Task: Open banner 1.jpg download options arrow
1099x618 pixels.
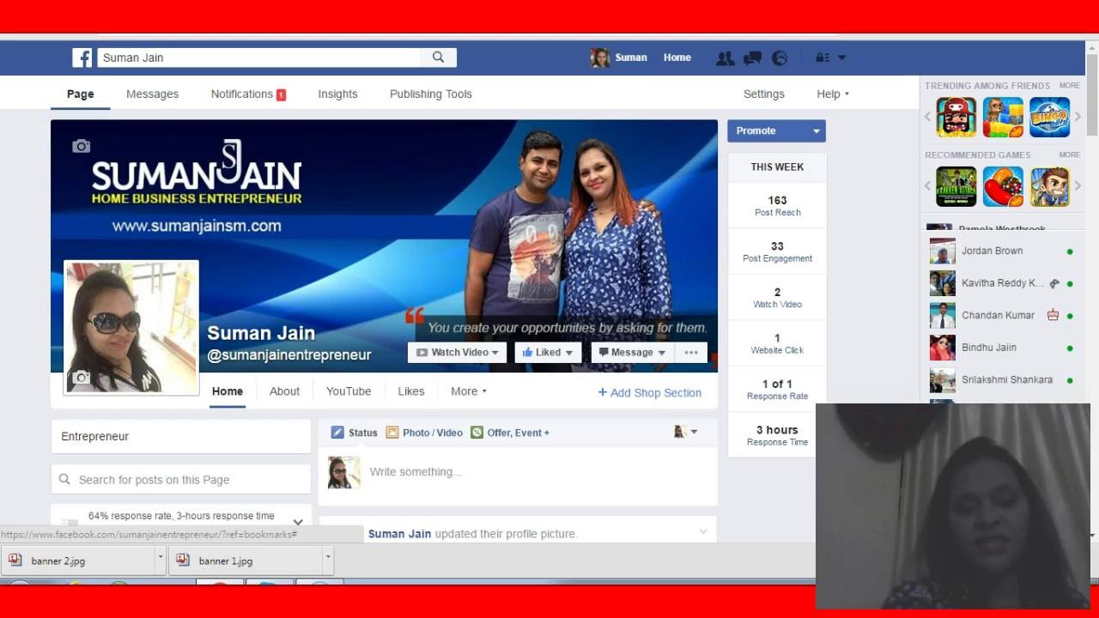Action: click(327, 557)
